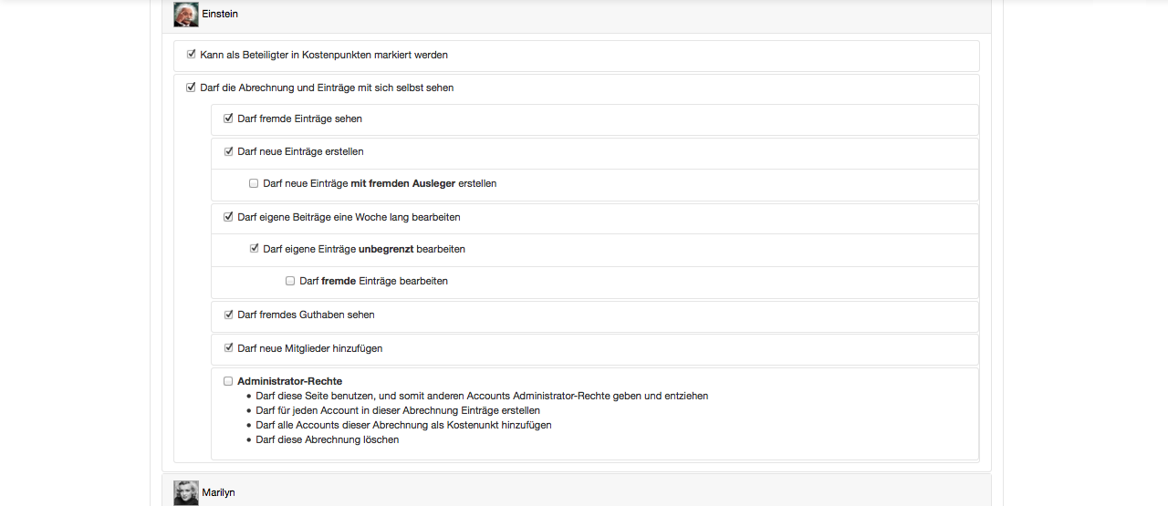The height and width of the screenshot is (506, 1168).
Task: Uncheck 'Darf eigene Einträge unbegrenzt bearbeiten' checkbox
Action: [255, 248]
